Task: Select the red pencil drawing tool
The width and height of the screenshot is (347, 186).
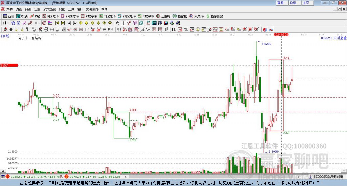Action: tap(5, 29)
